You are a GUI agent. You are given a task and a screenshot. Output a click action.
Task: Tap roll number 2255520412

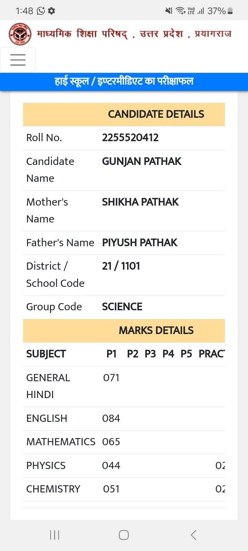130,138
